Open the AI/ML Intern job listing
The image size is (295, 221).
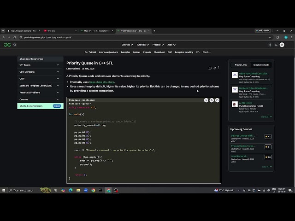pyautogui.click(x=246, y=103)
